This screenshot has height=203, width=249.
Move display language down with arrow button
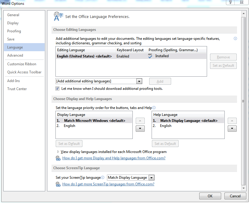pos(140,128)
